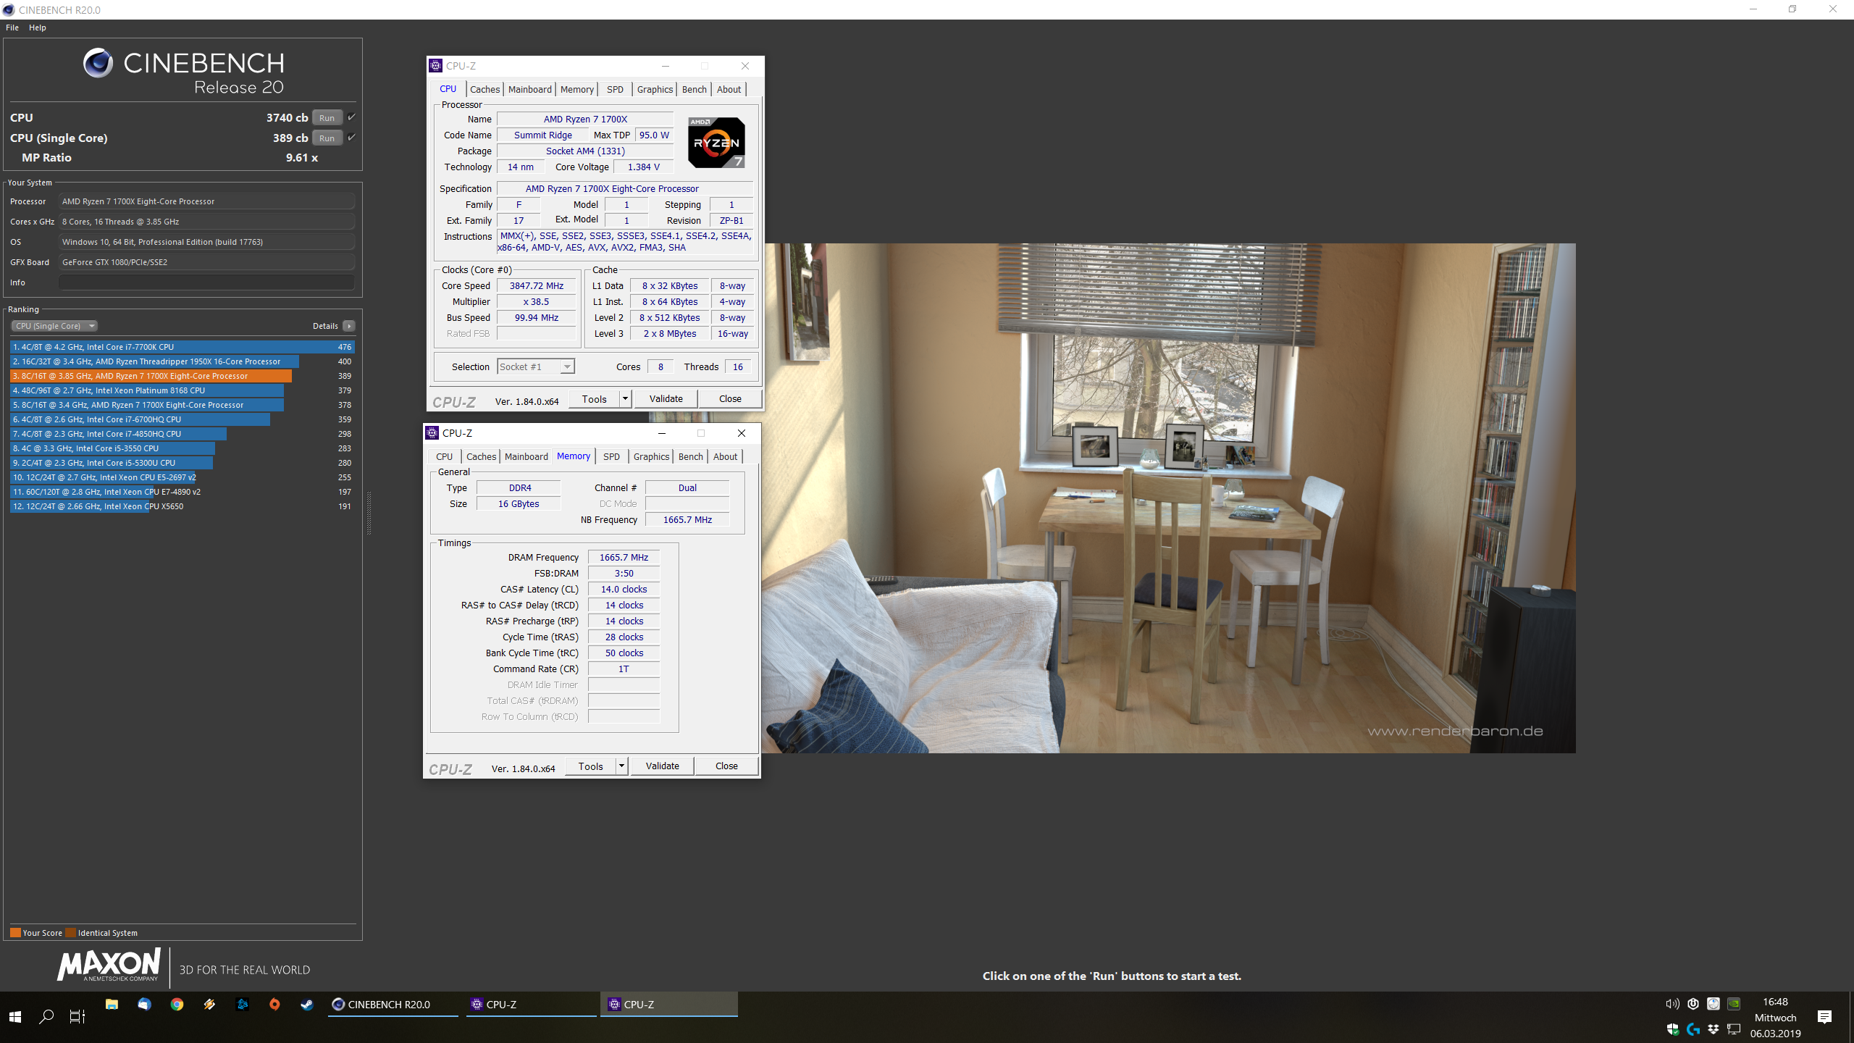Open the File menu

12,28
